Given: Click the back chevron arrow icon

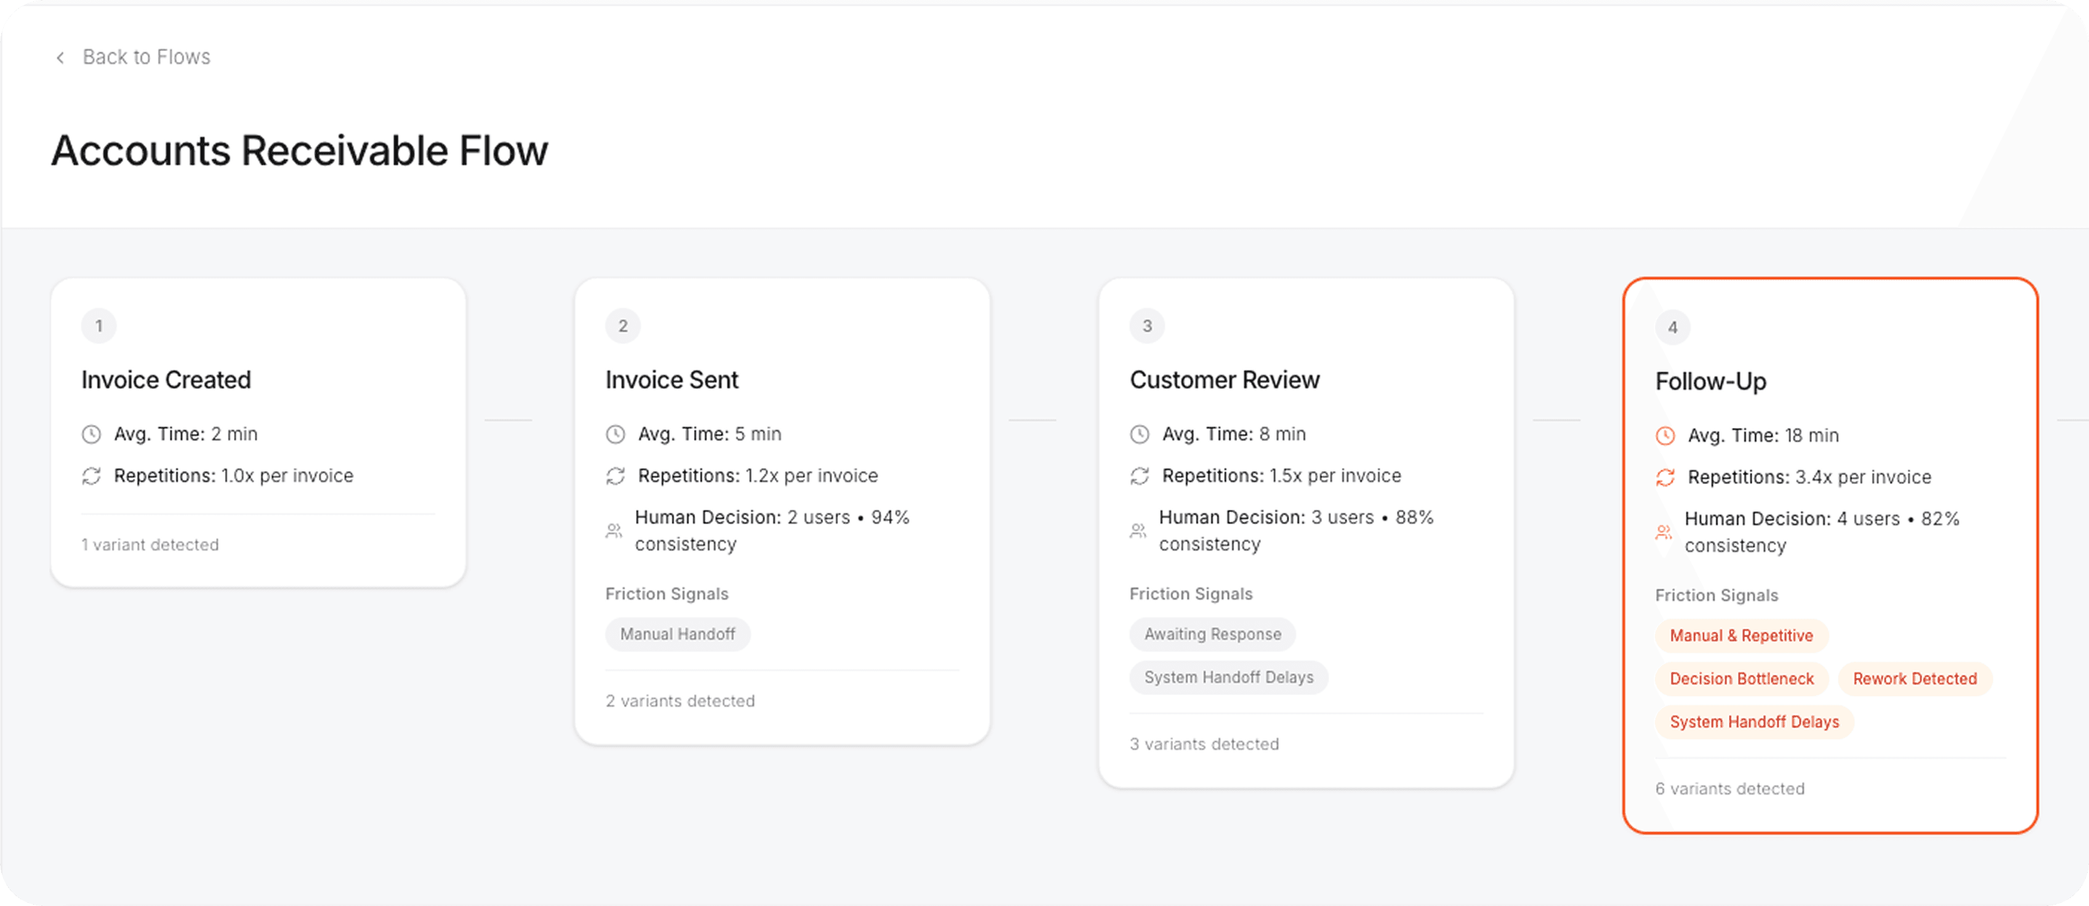Looking at the screenshot, I should (60, 58).
